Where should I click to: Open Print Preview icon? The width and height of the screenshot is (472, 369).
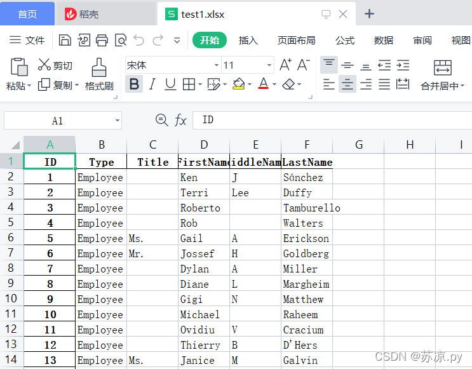[x=121, y=40]
